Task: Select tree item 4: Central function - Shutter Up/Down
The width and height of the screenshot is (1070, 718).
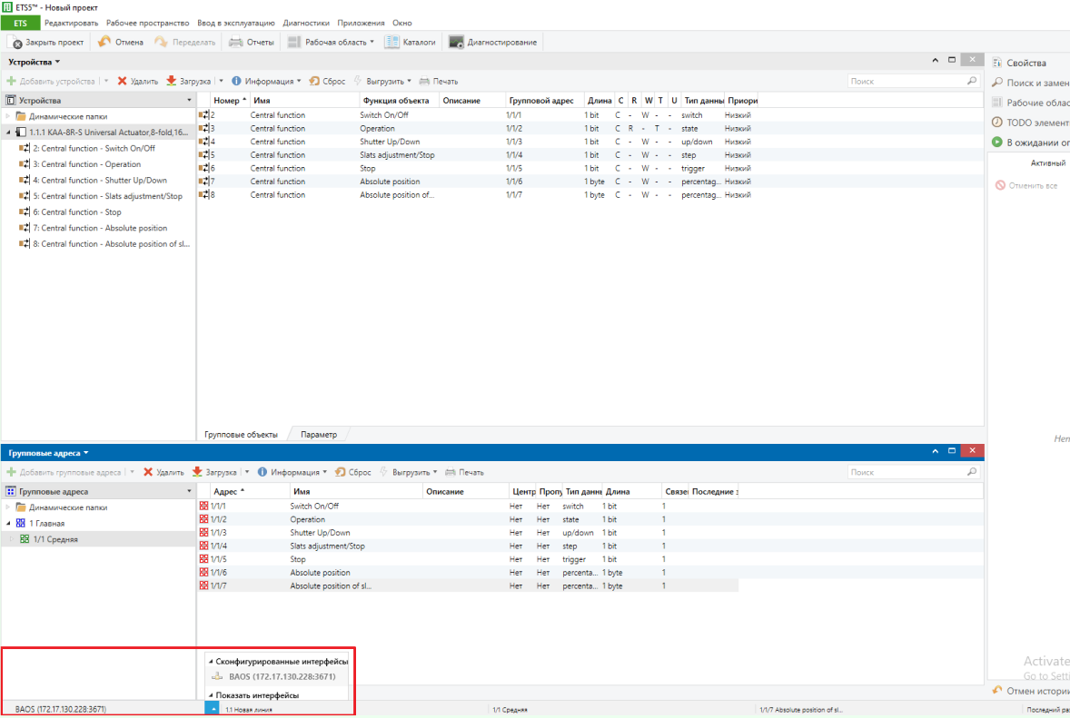Action: (100, 180)
